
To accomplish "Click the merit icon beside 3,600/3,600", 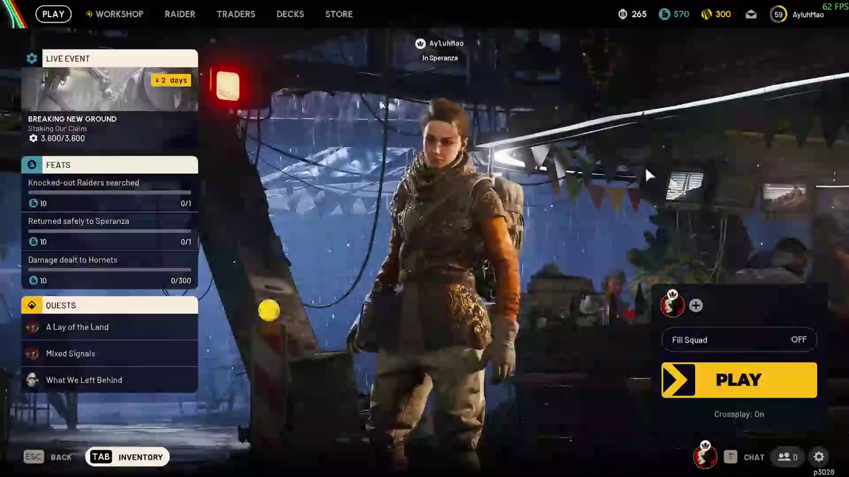I will [x=33, y=138].
